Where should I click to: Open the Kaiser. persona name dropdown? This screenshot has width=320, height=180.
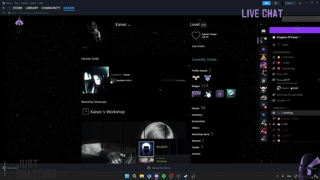(122, 24)
